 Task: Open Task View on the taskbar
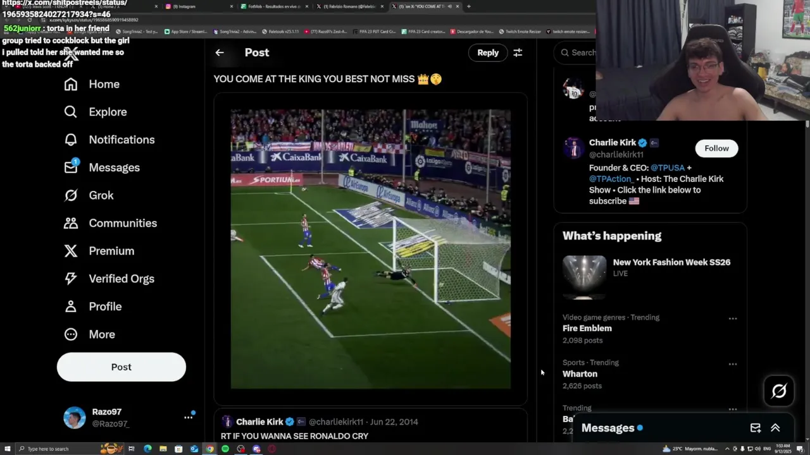coord(132,449)
